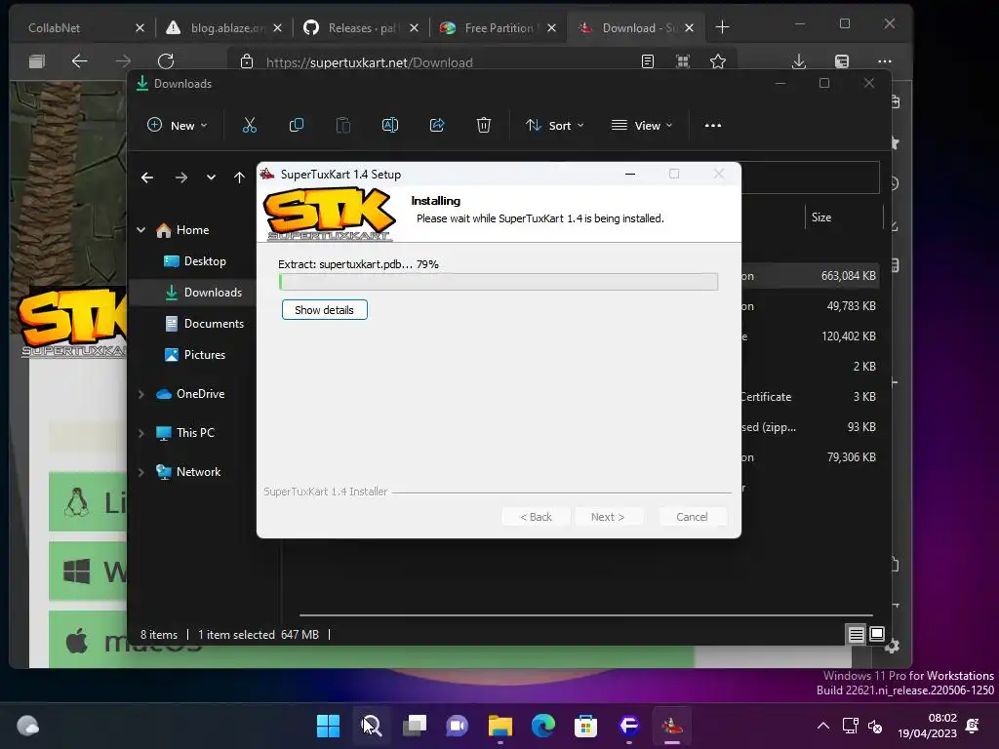This screenshot has height=749, width=999.
Task: Collapse the Home tree node
Action: (140, 230)
